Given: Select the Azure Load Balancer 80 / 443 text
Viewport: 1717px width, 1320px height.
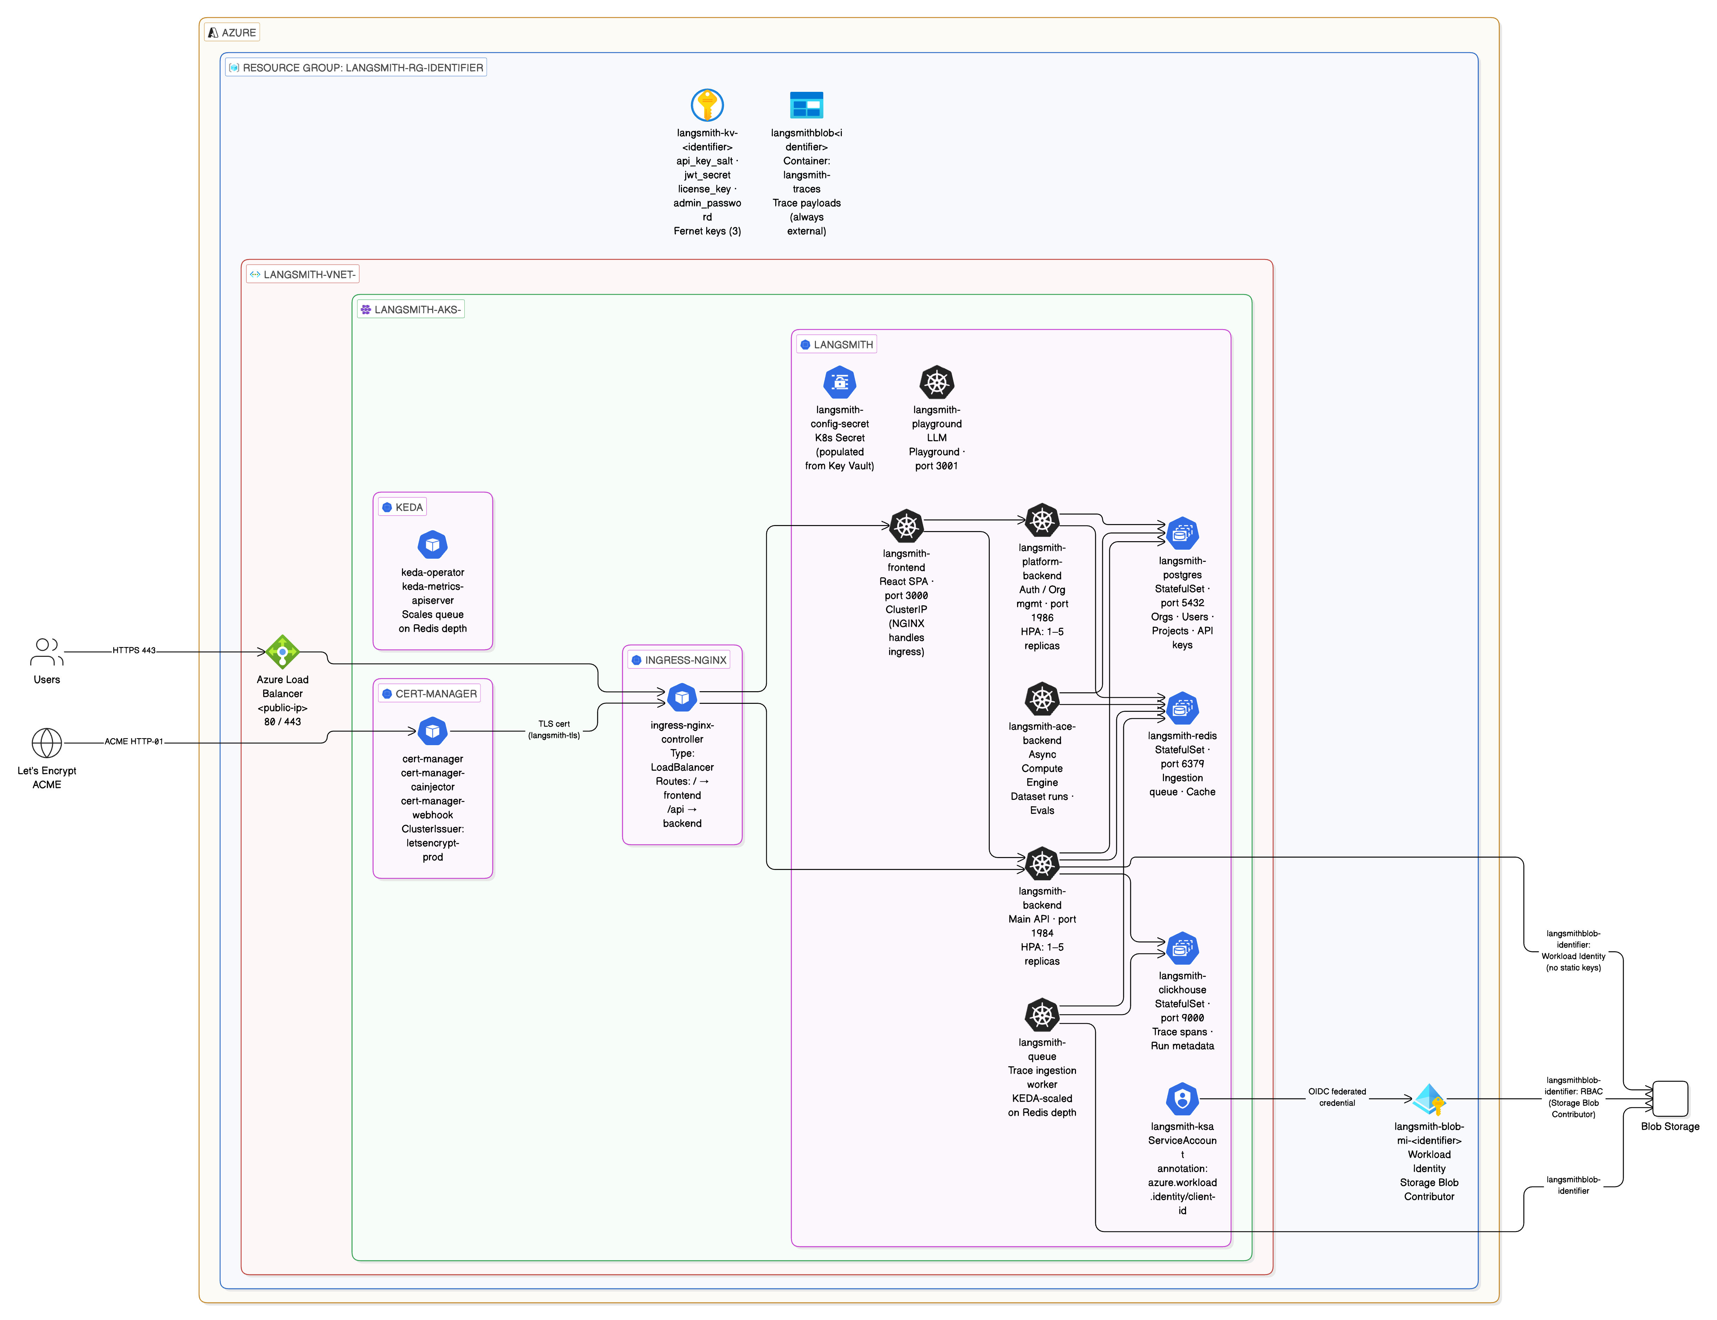Looking at the screenshot, I should point(282,721).
